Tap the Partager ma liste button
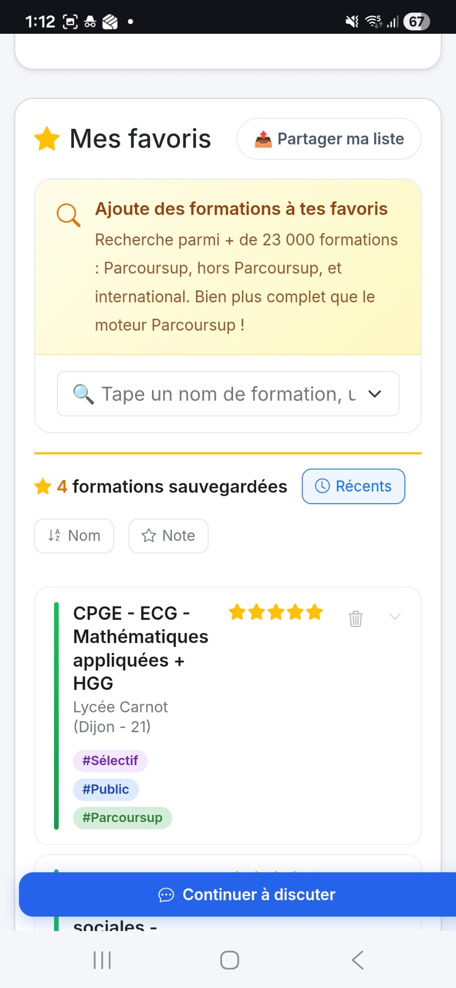Screen dimensions: 456x988 (329, 139)
